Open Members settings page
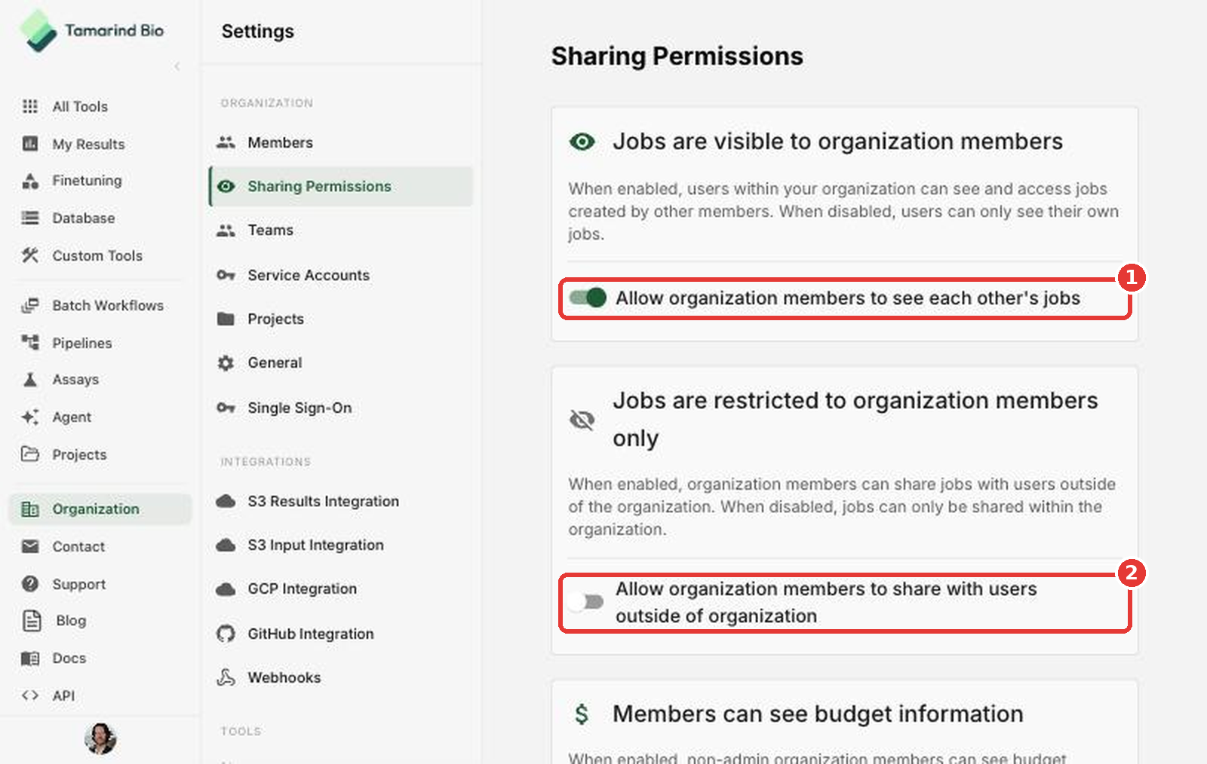 click(x=280, y=142)
